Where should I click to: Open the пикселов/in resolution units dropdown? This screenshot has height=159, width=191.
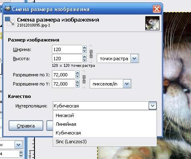pos(127,84)
